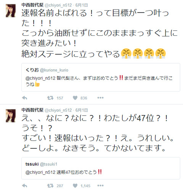Click @chiyori_n512 mention in tssuki's quoted tweet
The image size is (183, 191).
pos(40,172)
